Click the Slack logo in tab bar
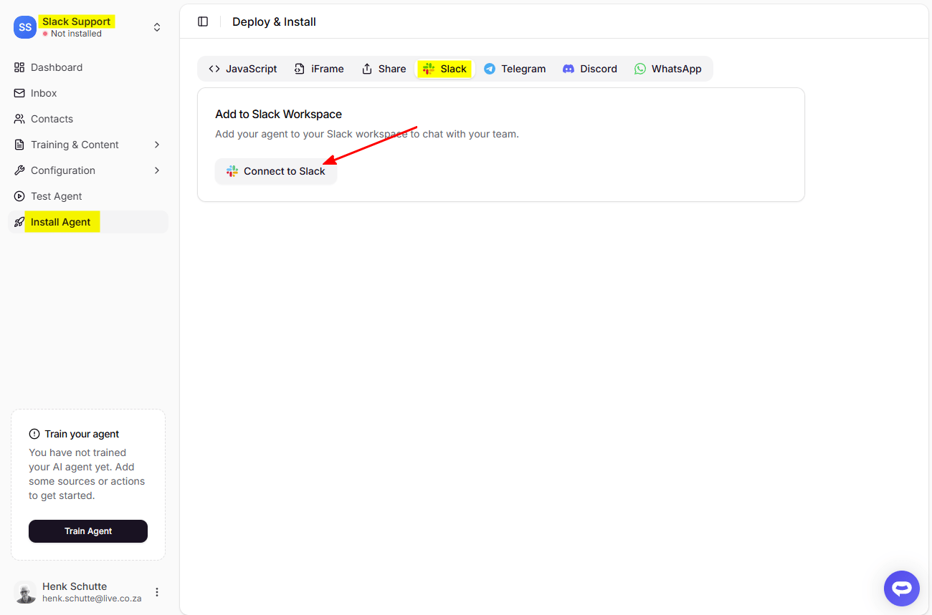932x615 pixels. 429,69
